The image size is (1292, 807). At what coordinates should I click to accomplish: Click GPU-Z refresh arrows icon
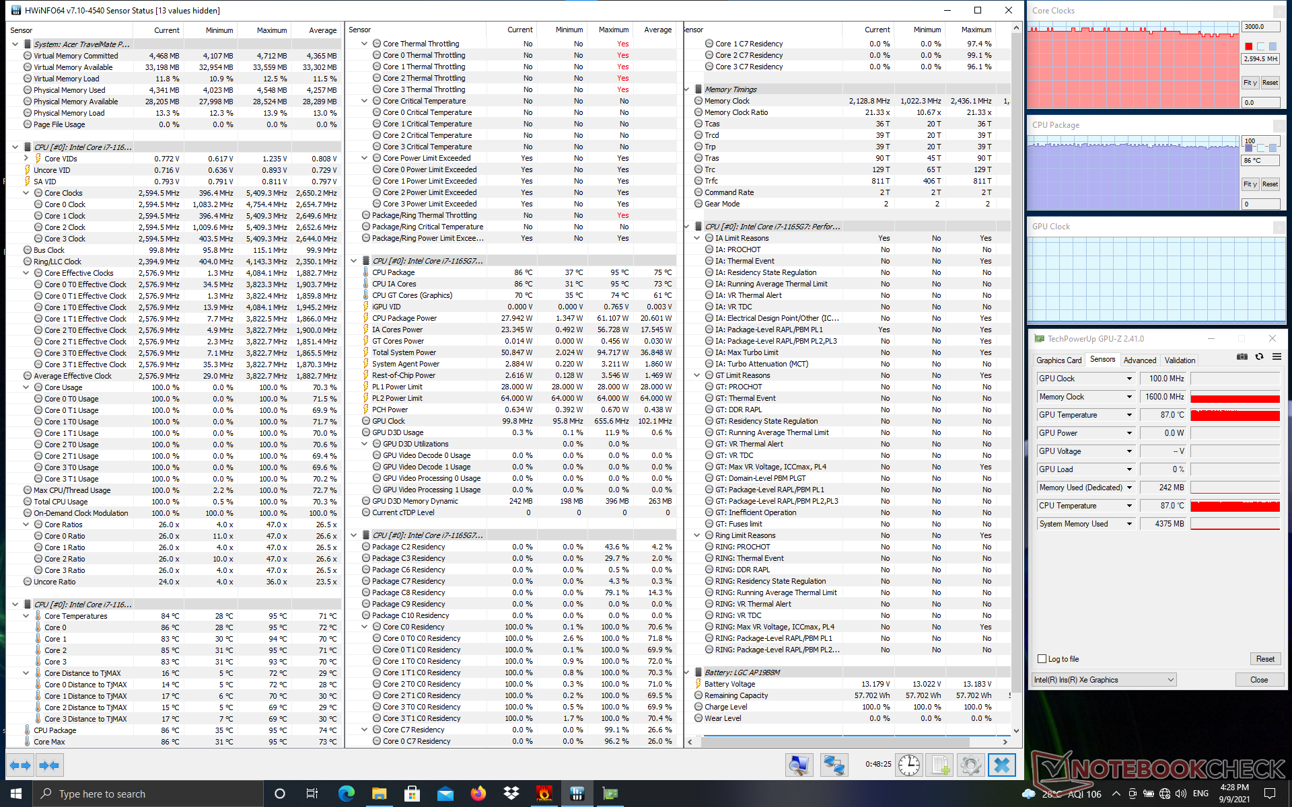[1259, 357]
